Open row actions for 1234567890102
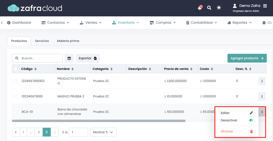Image resolution: width=273 pixels, height=141 pixels. pos(262,81)
